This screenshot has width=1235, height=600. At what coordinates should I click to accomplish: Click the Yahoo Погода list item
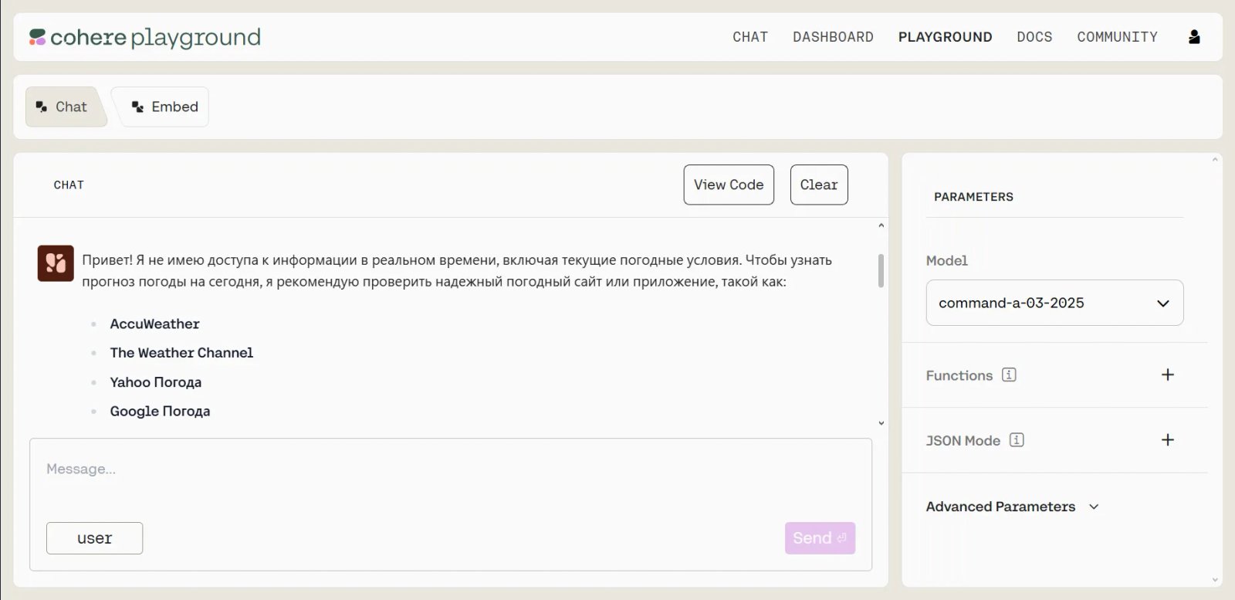pyautogui.click(x=155, y=382)
